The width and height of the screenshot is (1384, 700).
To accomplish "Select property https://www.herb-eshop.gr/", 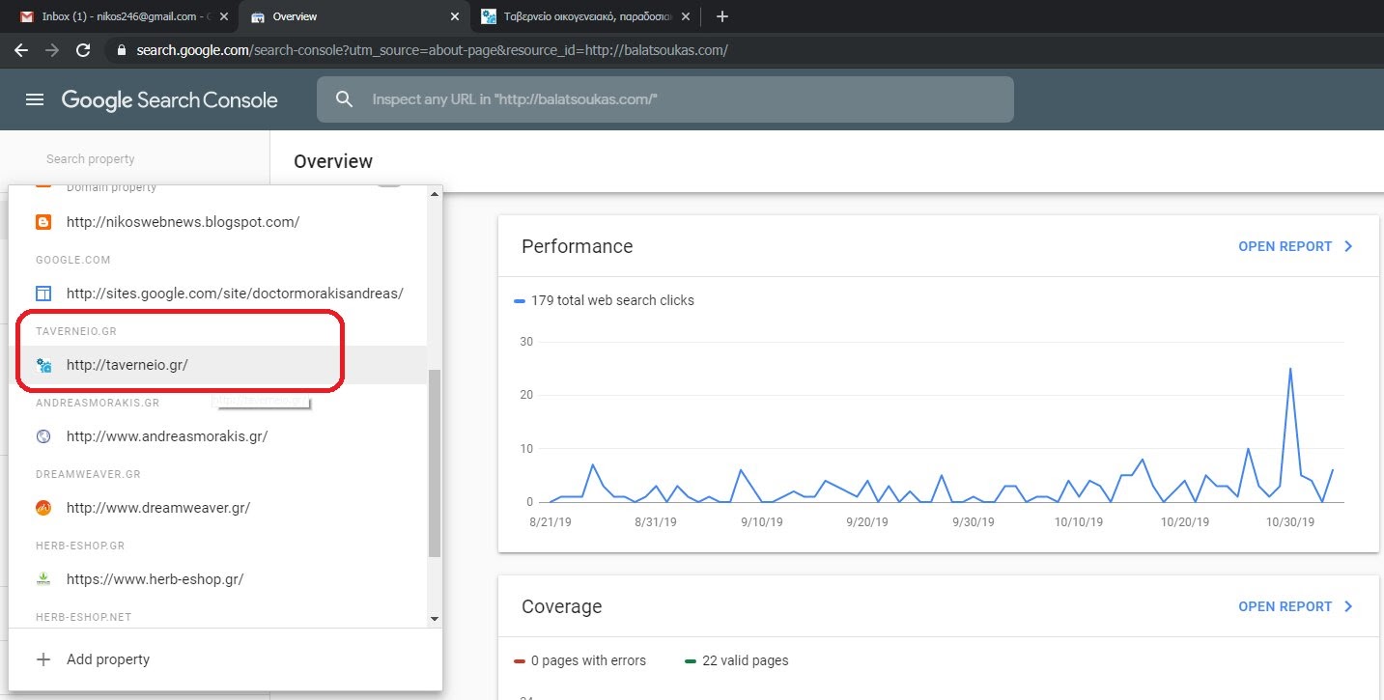I will pos(218,579).
